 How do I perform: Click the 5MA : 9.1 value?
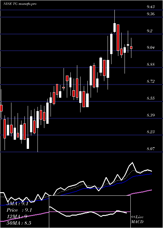[18, 204]
